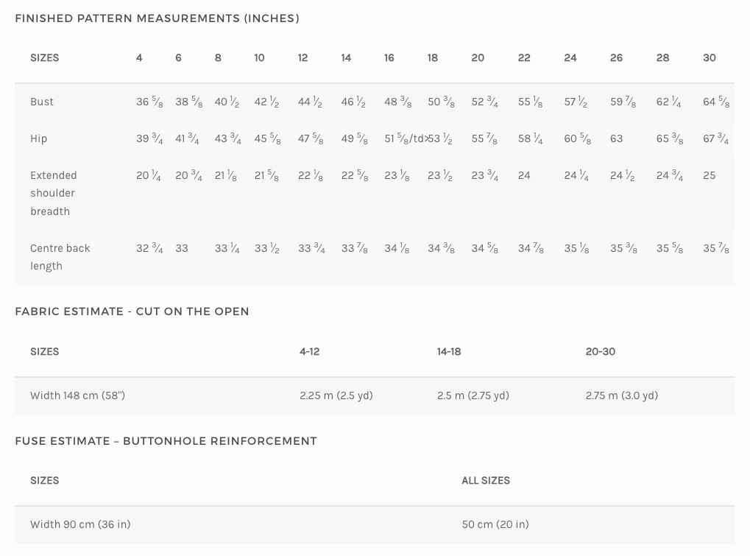This screenshot has width=750, height=556.
Task: Click the Fuse Estimate – Buttonhole Reinforcement heading
Action: [166, 441]
